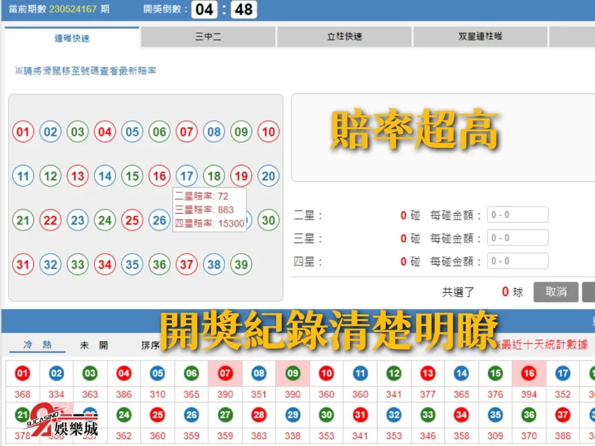Click the 二星 bet amount field

point(517,214)
